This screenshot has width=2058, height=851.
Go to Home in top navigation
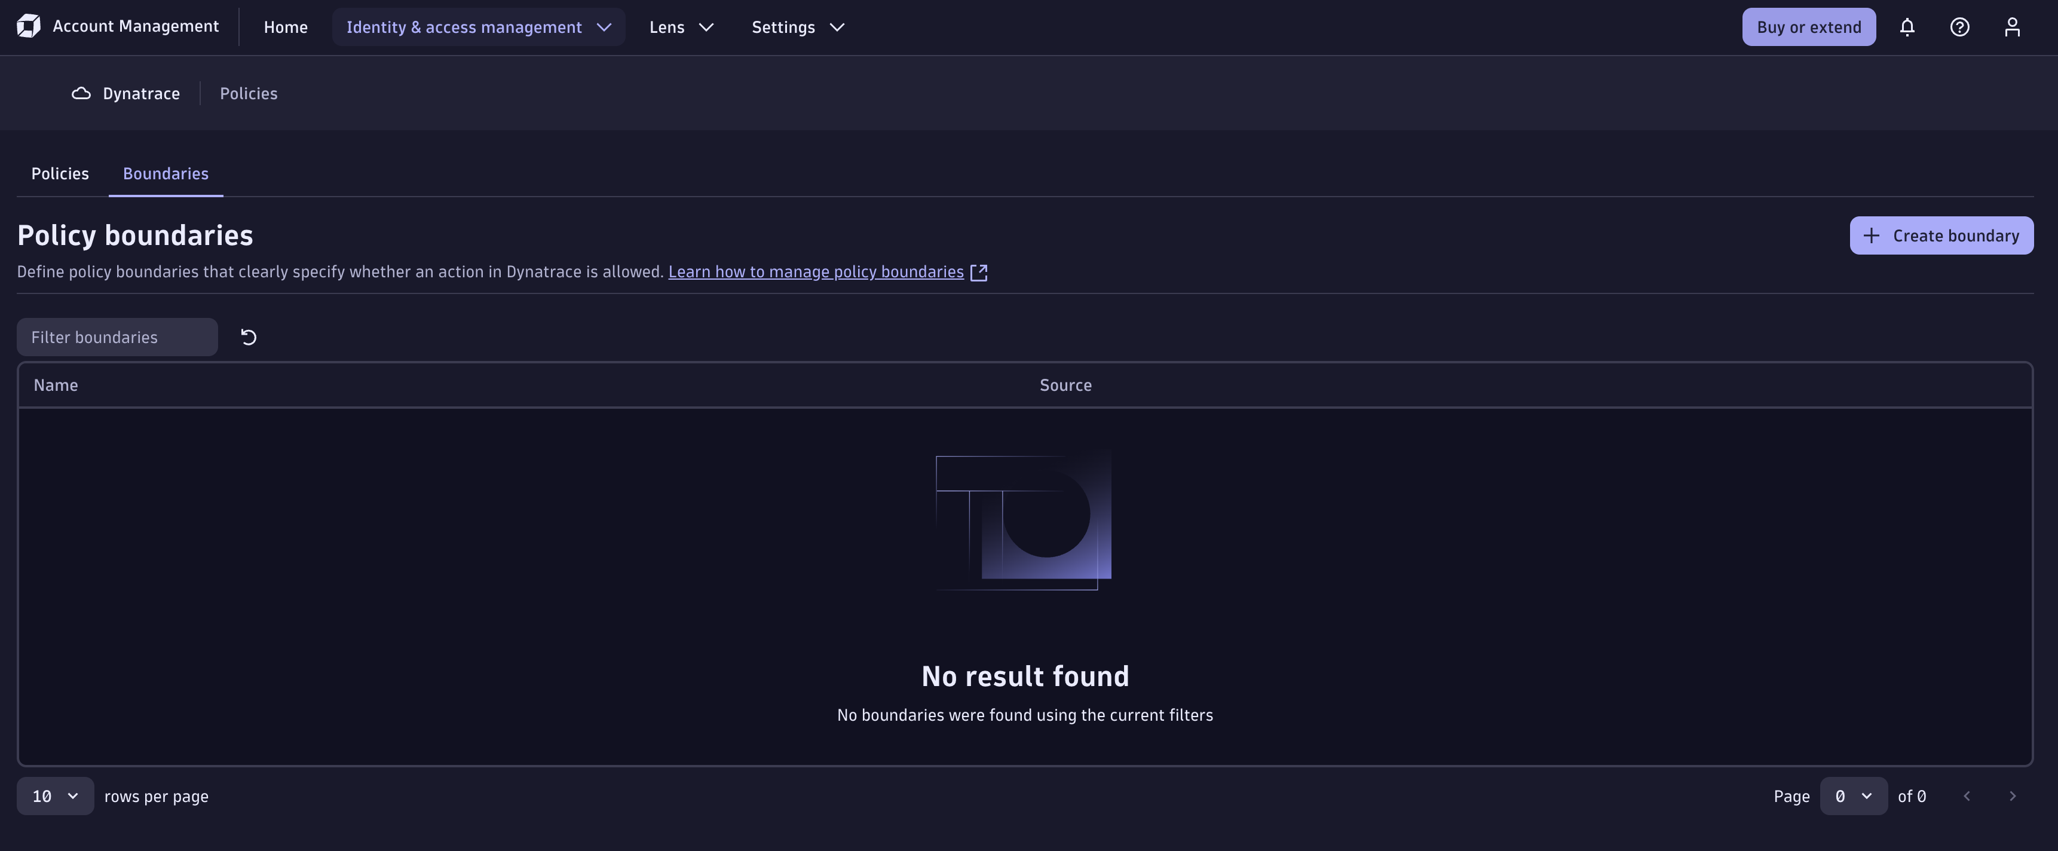tap(285, 27)
